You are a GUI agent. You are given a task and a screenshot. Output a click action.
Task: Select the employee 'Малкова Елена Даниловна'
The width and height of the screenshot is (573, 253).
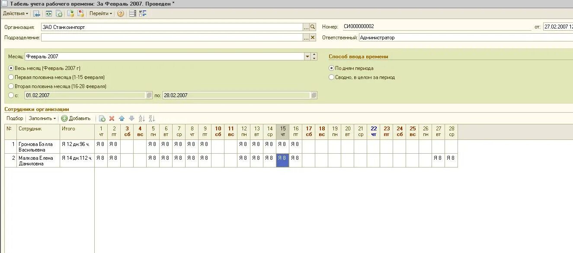38,161
